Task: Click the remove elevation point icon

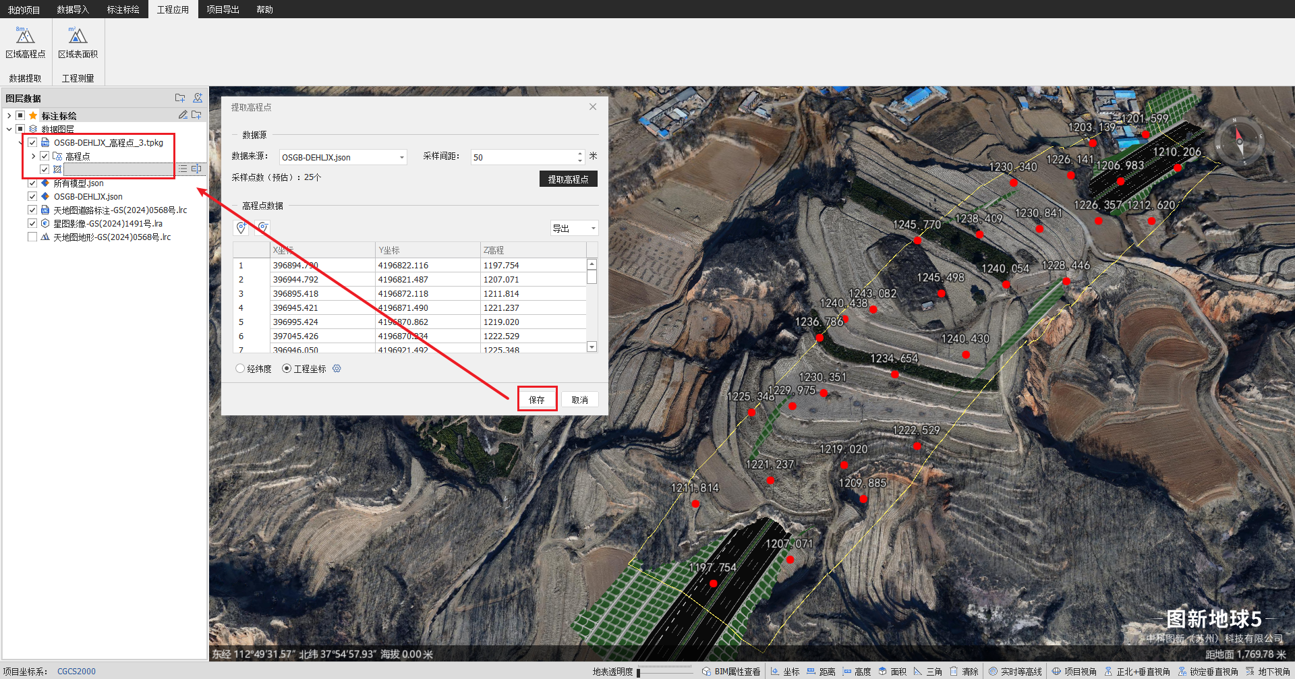Action: pyautogui.click(x=263, y=228)
